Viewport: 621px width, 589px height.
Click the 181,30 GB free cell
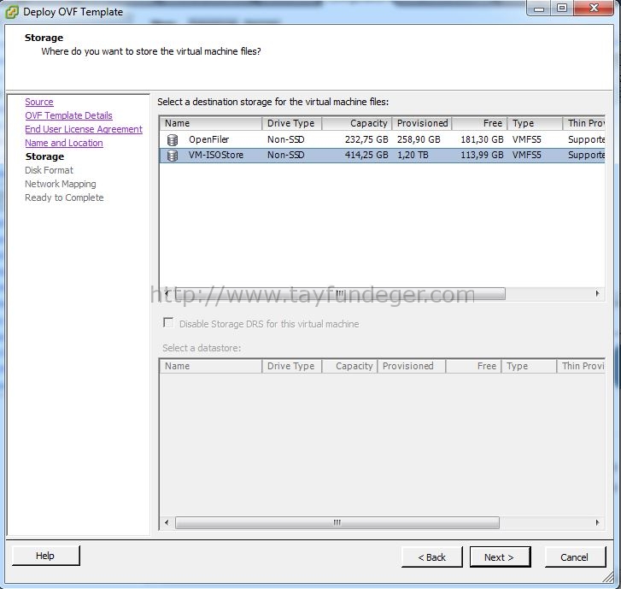[482, 139]
